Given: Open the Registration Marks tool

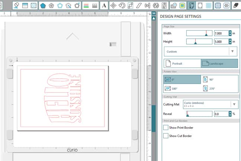Looking at the screenshot, I should pyautogui.click(x=200, y=6).
